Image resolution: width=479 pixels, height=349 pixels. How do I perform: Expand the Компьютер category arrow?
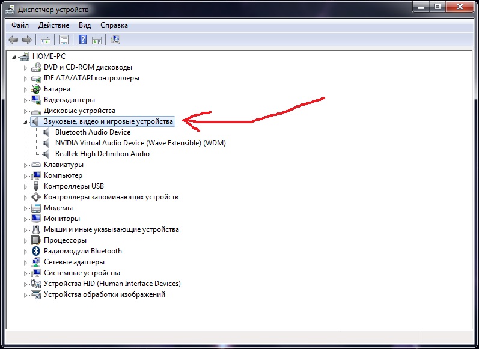pyautogui.click(x=26, y=176)
